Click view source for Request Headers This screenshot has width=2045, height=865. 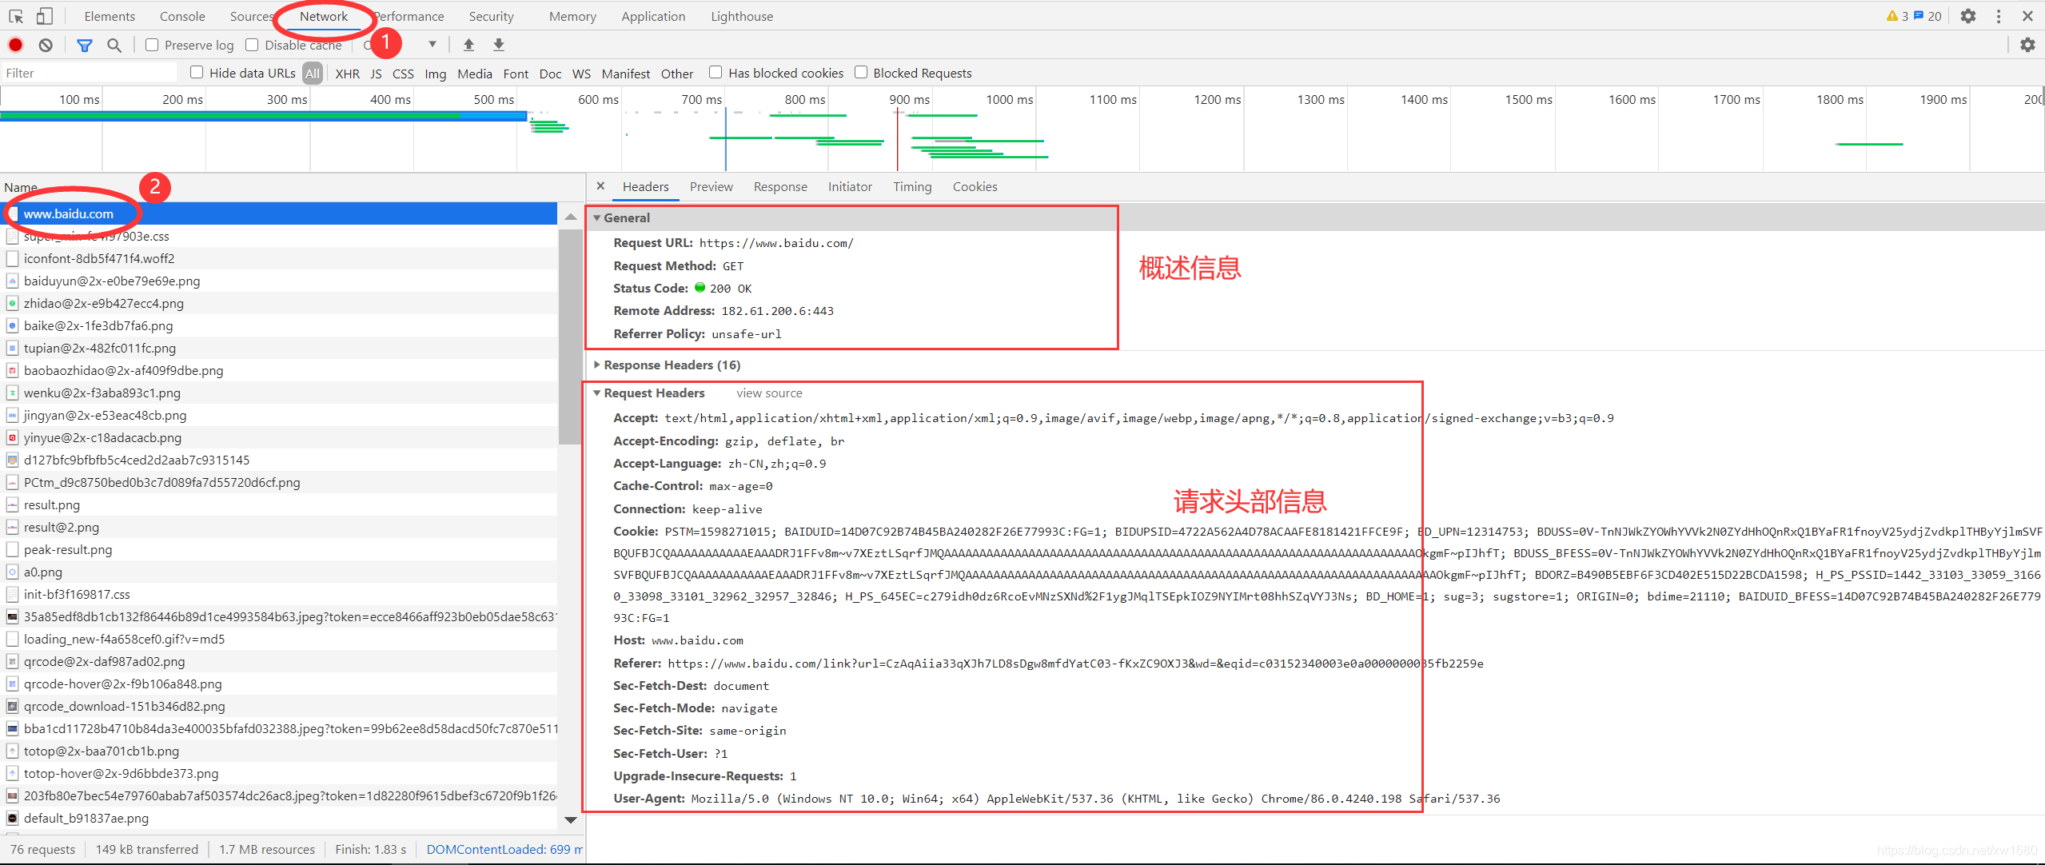769,393
